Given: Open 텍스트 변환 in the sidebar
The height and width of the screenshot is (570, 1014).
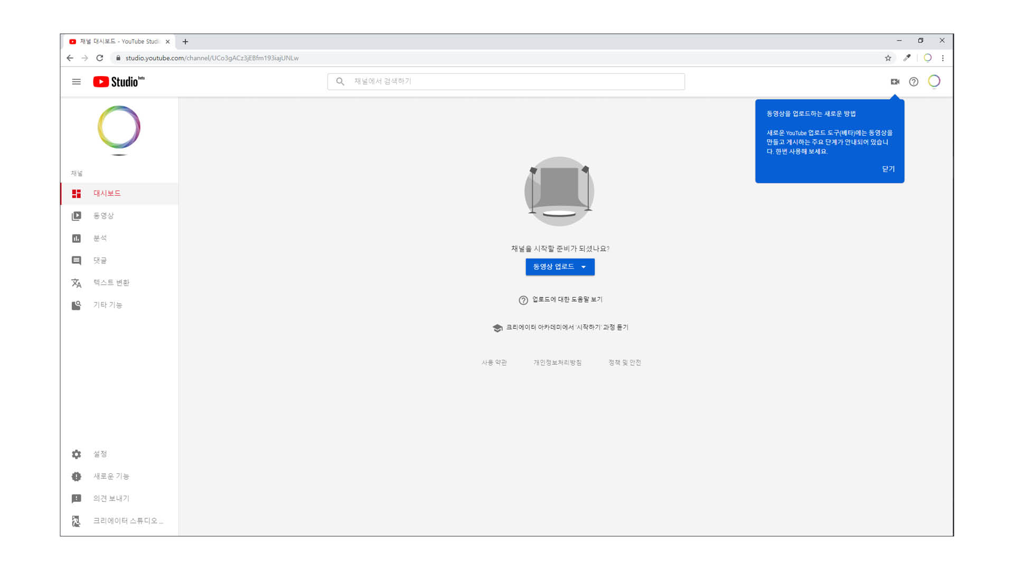Looking at the screenshot, I should pyautogui.click(x=119, y=282).
